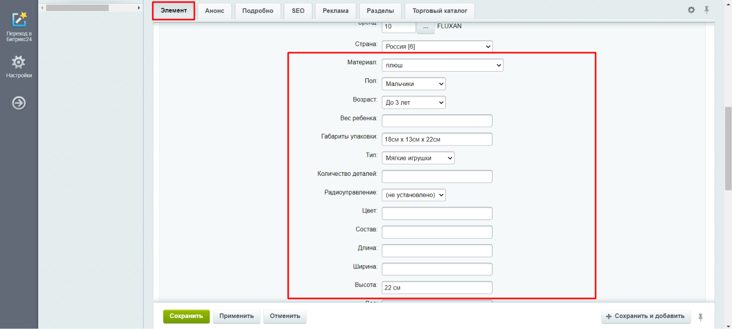Click the Габариты упаковки input field

tap(437, 139)
